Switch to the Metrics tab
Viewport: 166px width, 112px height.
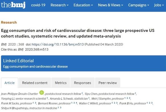(61, 83)
